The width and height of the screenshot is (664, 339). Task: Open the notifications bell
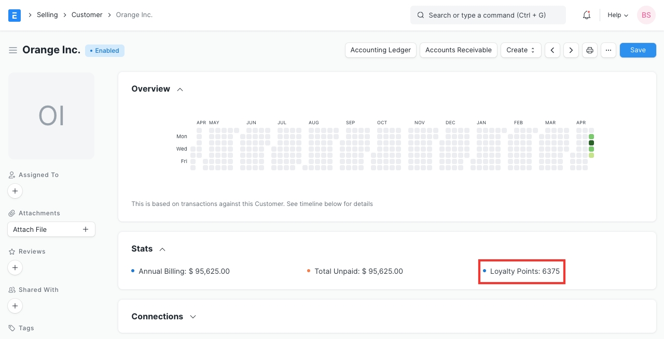[587, 15]
